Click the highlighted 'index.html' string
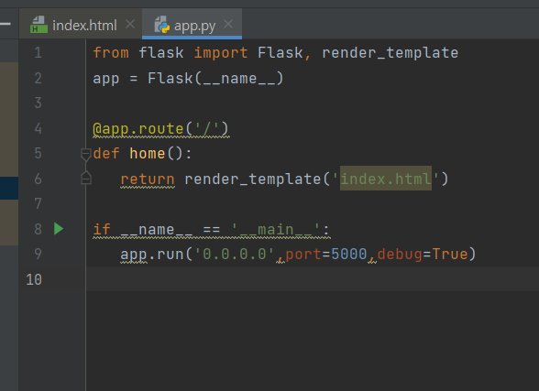 pos(386,179)
